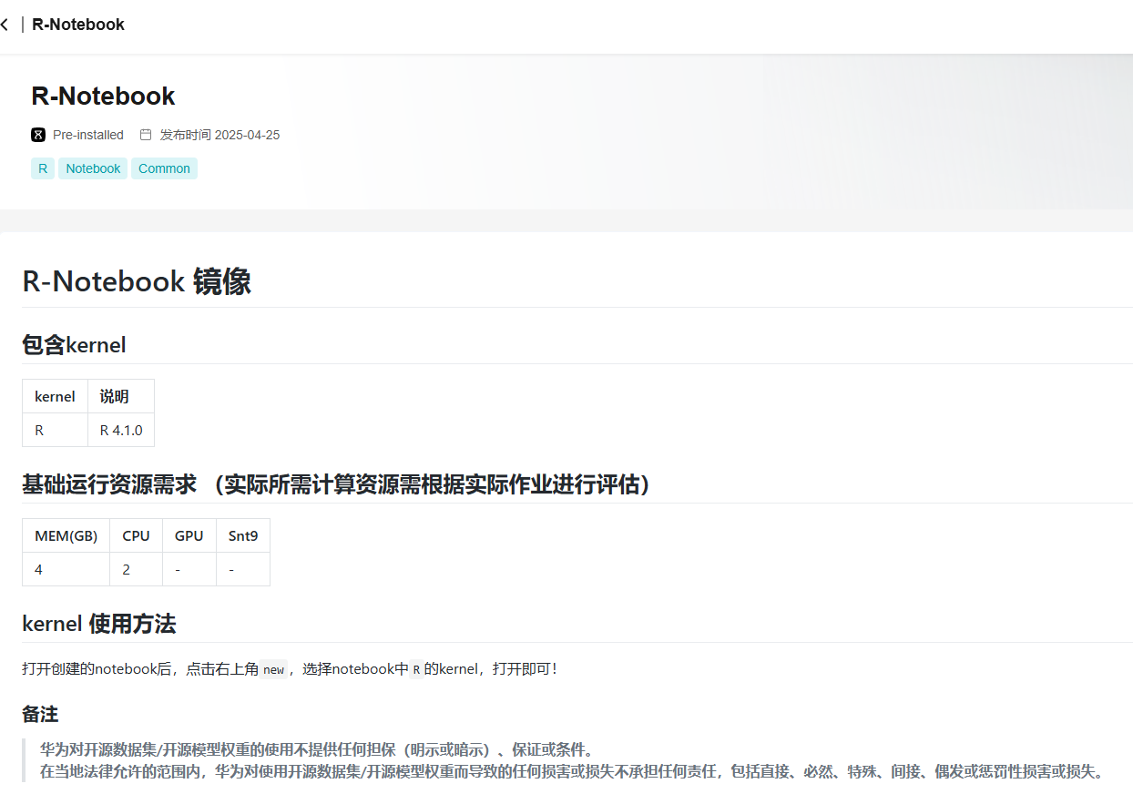Image resolution: width=1133 pixels, height=804 pixels.
Task: Select the R tag chip
Action: (x=43, y=168)
